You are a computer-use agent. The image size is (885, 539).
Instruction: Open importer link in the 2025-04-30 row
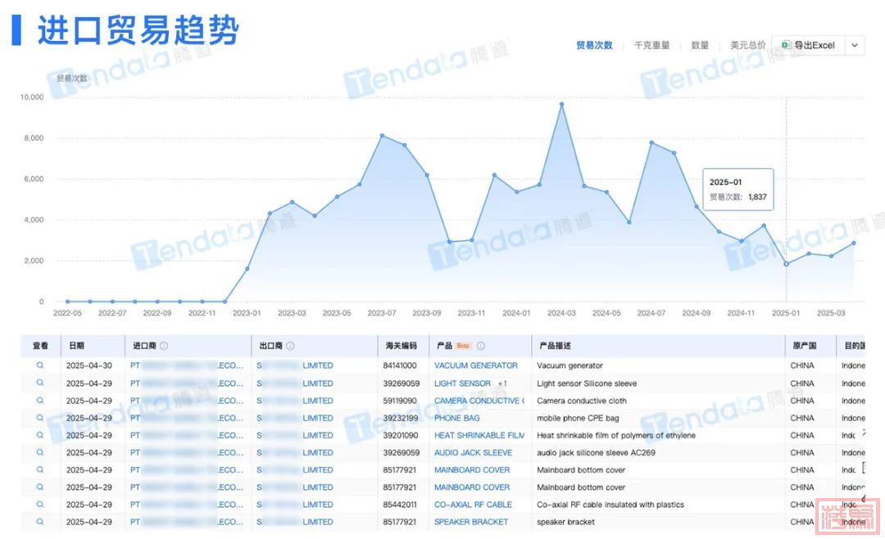click(x=187, y=365)
